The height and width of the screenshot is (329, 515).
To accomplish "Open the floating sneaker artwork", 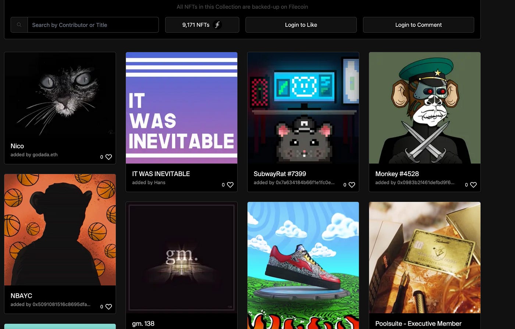I will pyautogui.click(x=303, y=265).
